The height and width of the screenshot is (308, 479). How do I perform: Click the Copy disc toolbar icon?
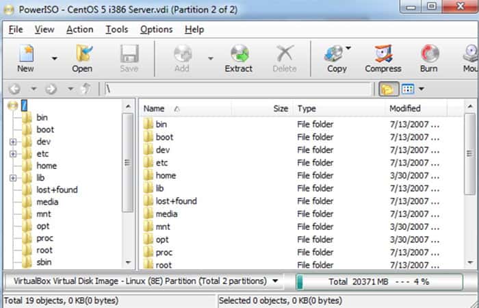coord(334,53)
